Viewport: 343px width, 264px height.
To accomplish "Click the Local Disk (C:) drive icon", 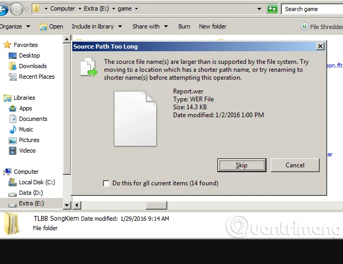I will pyautogui.click(x=13, y=182).
